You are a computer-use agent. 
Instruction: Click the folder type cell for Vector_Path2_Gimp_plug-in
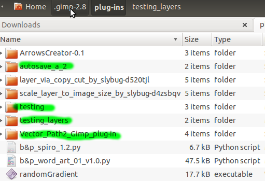(x=225, y=134)
